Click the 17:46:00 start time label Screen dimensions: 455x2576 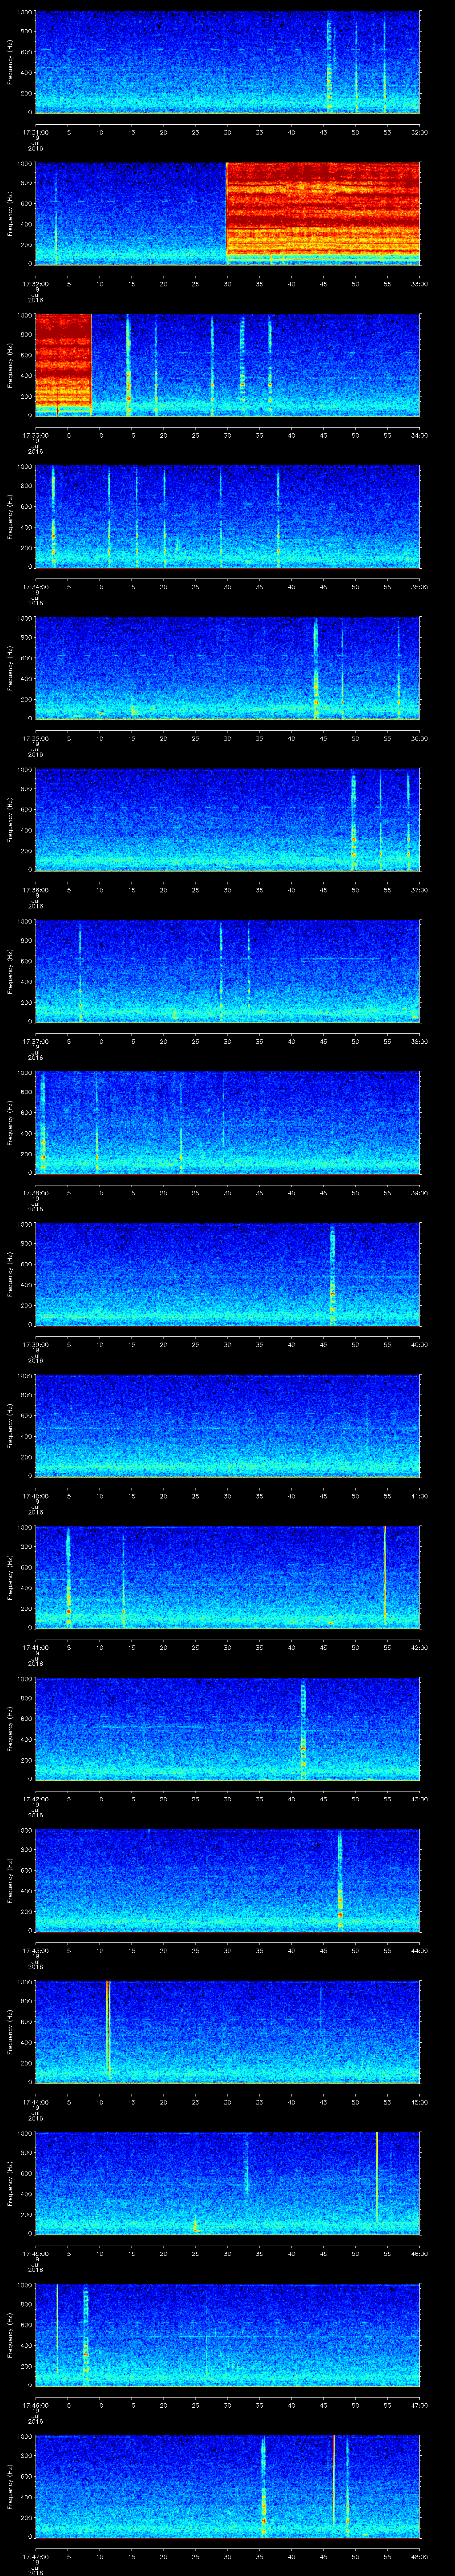pos(36,2405)
